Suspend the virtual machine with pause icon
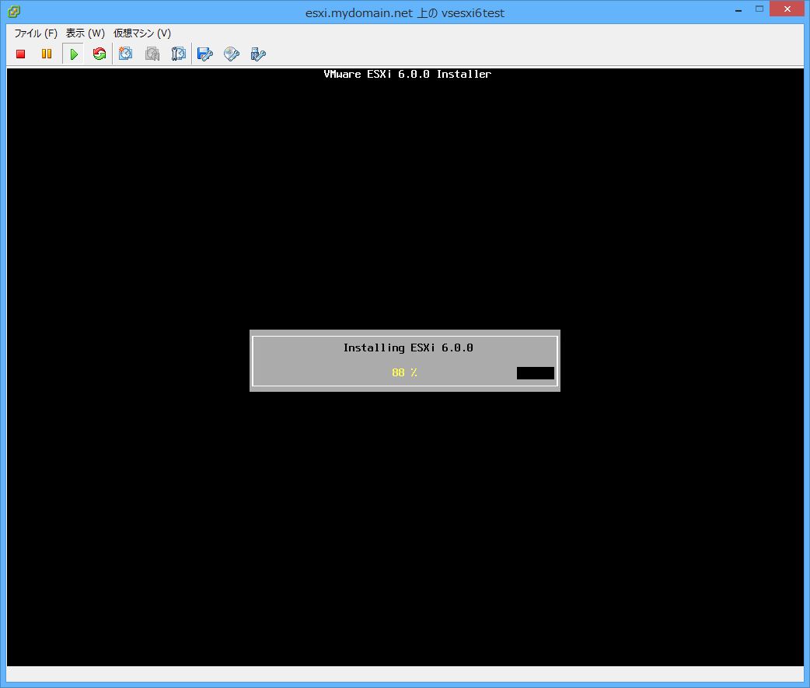810x688 pixels. click(x=47, y=54)
